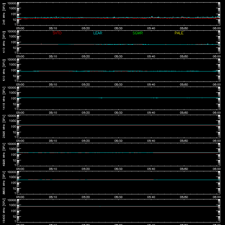Select the 410 MHz [SFU] axis title

[4, 42]
